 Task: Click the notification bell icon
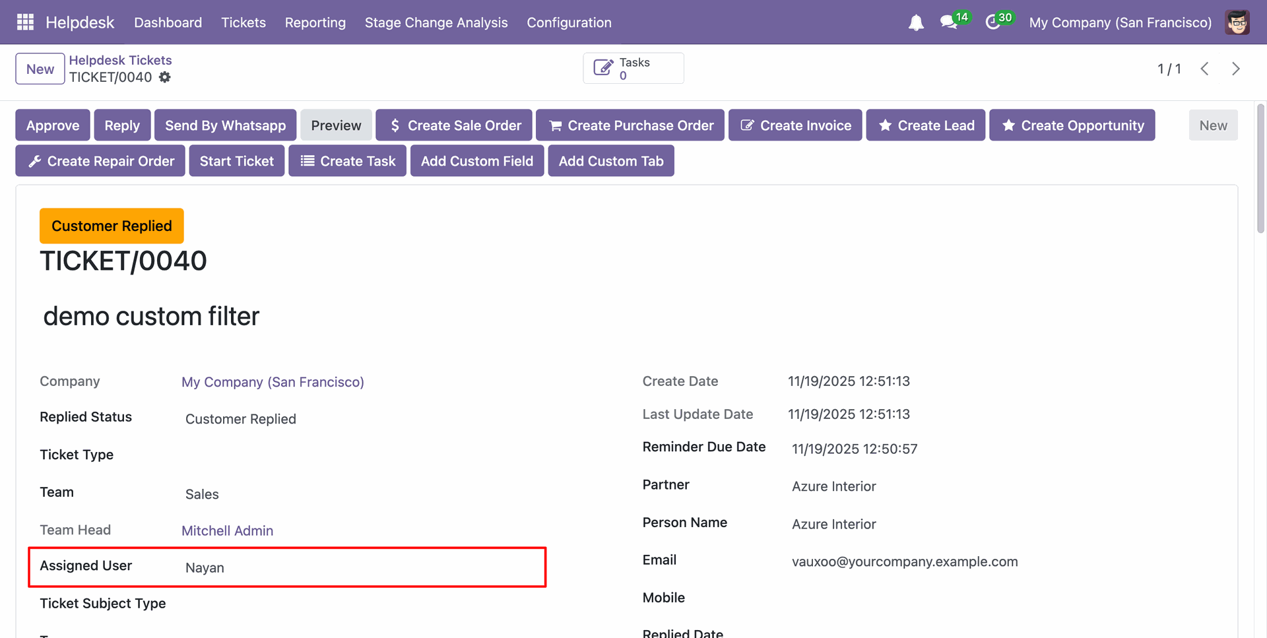(x=915, y=23)
